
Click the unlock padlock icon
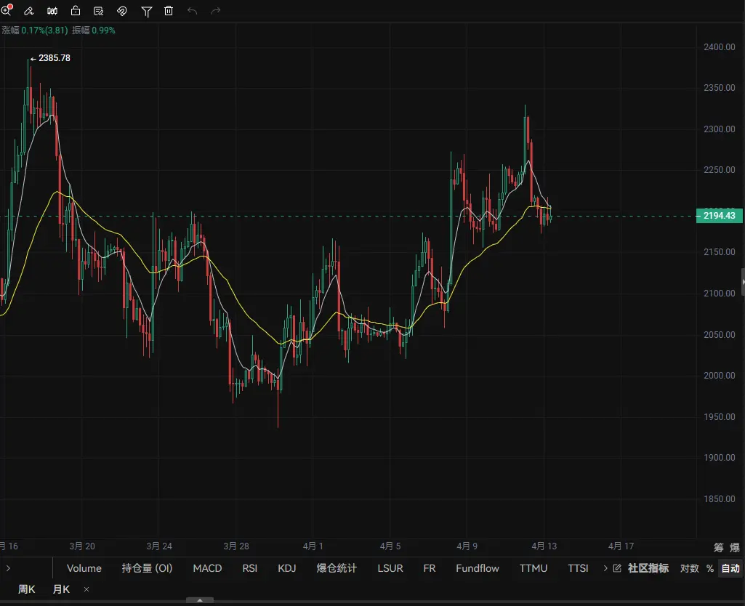[x=76, y=11]
